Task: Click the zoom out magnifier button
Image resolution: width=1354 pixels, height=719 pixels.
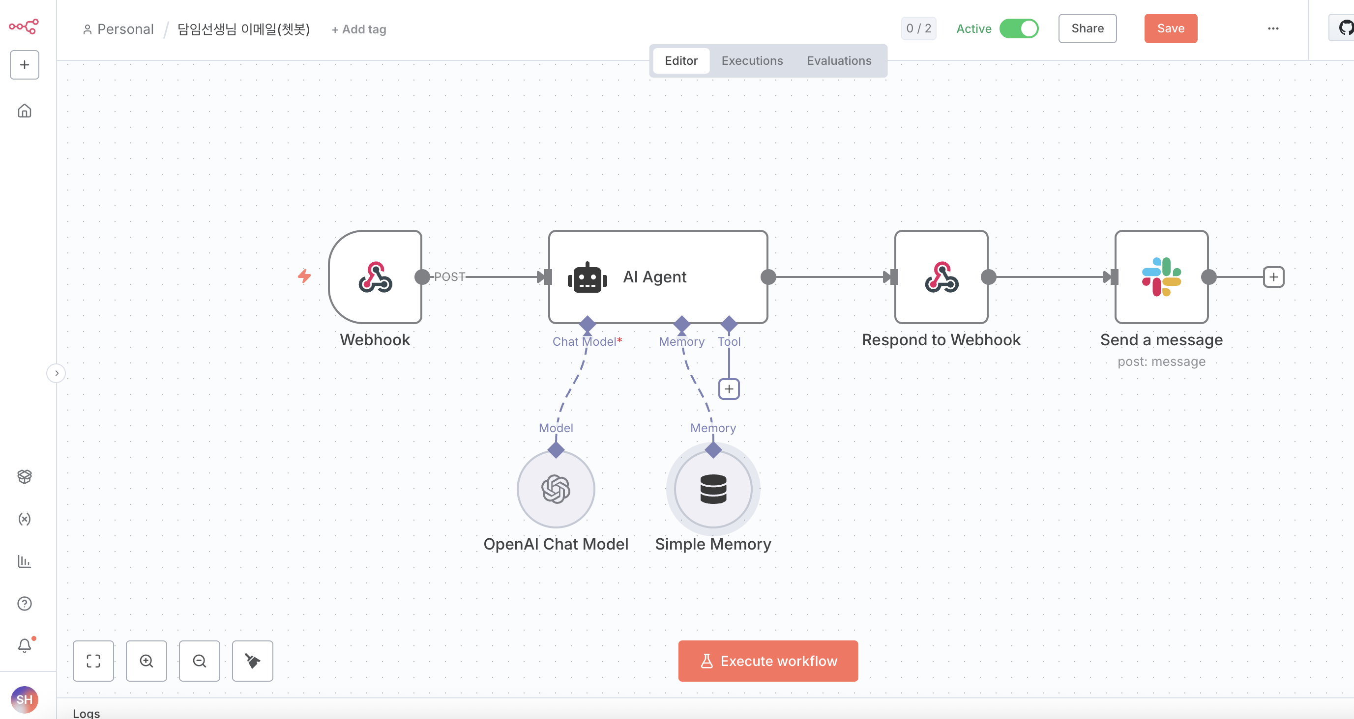Action: tap(199, 661)
